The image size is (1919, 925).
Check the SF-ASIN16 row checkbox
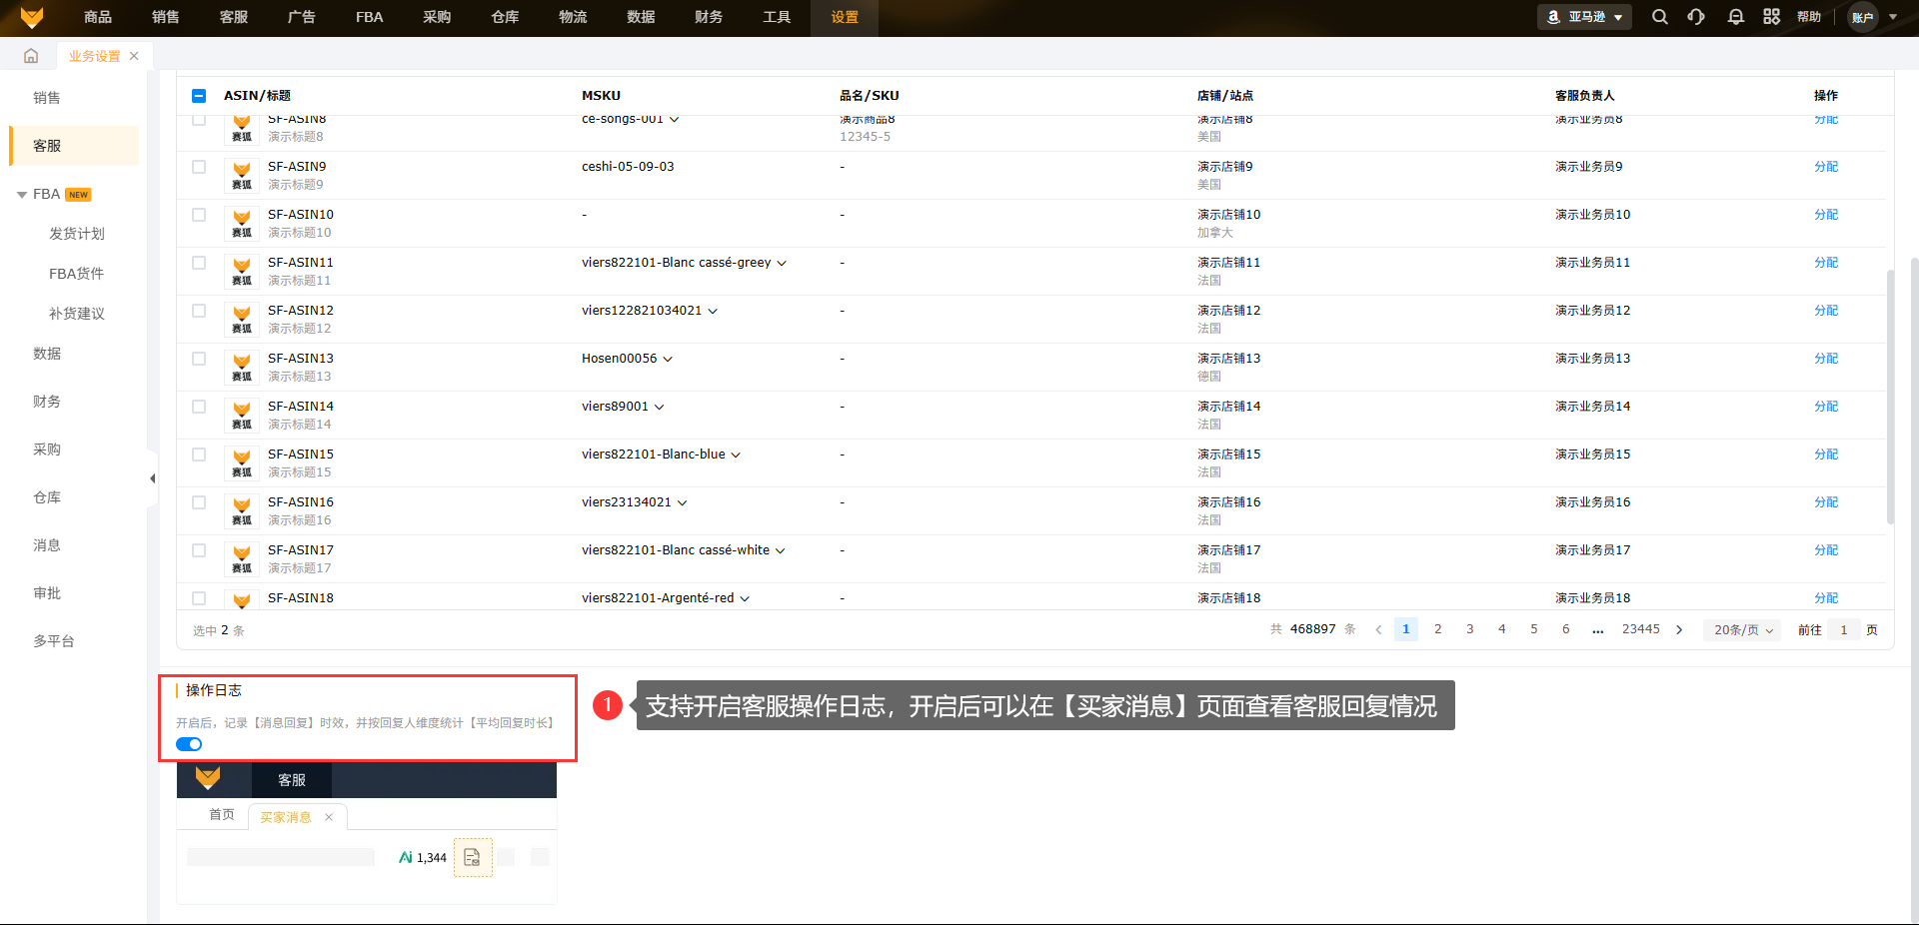pyautogui.click(x=199, y=502)
